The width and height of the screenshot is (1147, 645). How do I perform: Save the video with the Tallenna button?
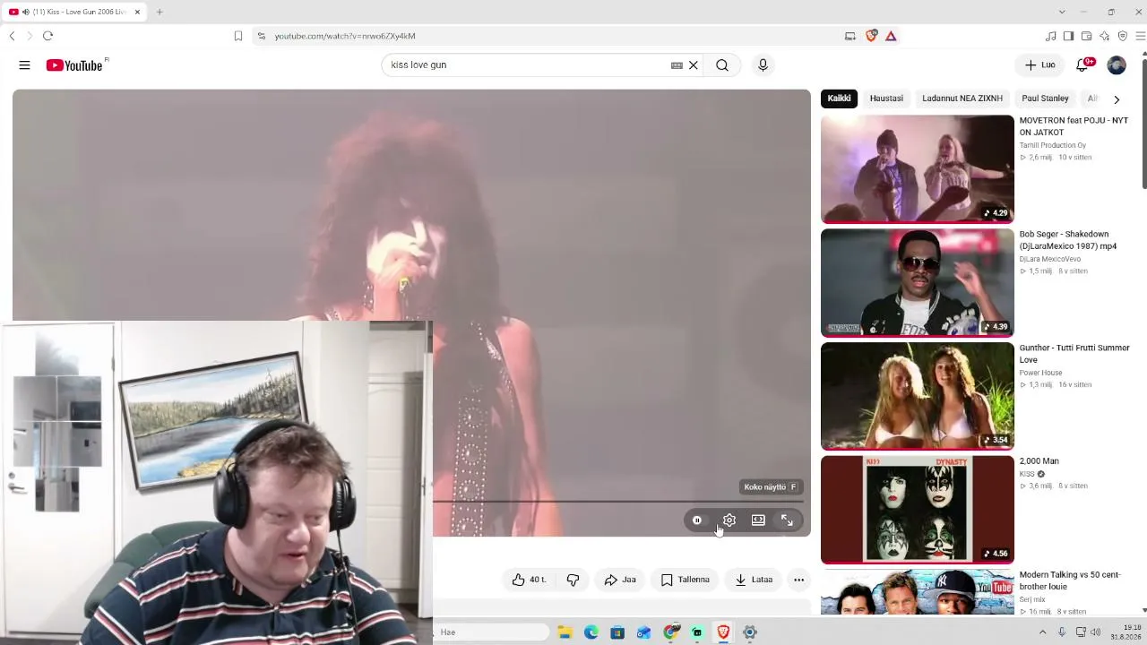(685, 580)
